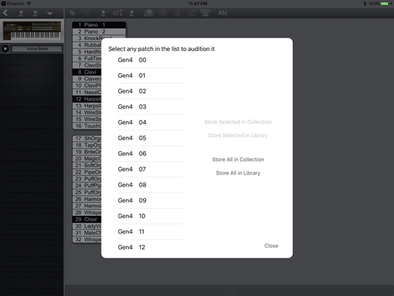Toggle the round record button beside Voice Bank
This screenshot has width=394, height=296.
coord(5,48)
